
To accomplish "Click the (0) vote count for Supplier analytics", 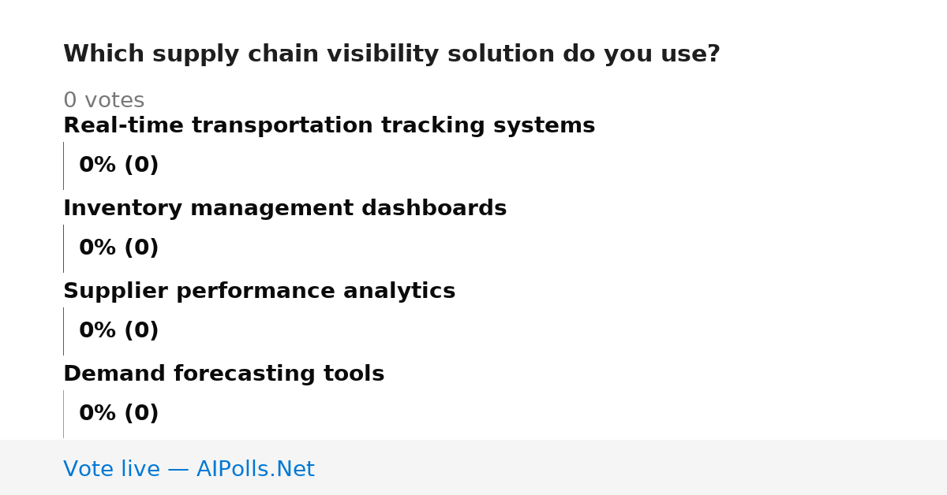I will coord(141,331).
